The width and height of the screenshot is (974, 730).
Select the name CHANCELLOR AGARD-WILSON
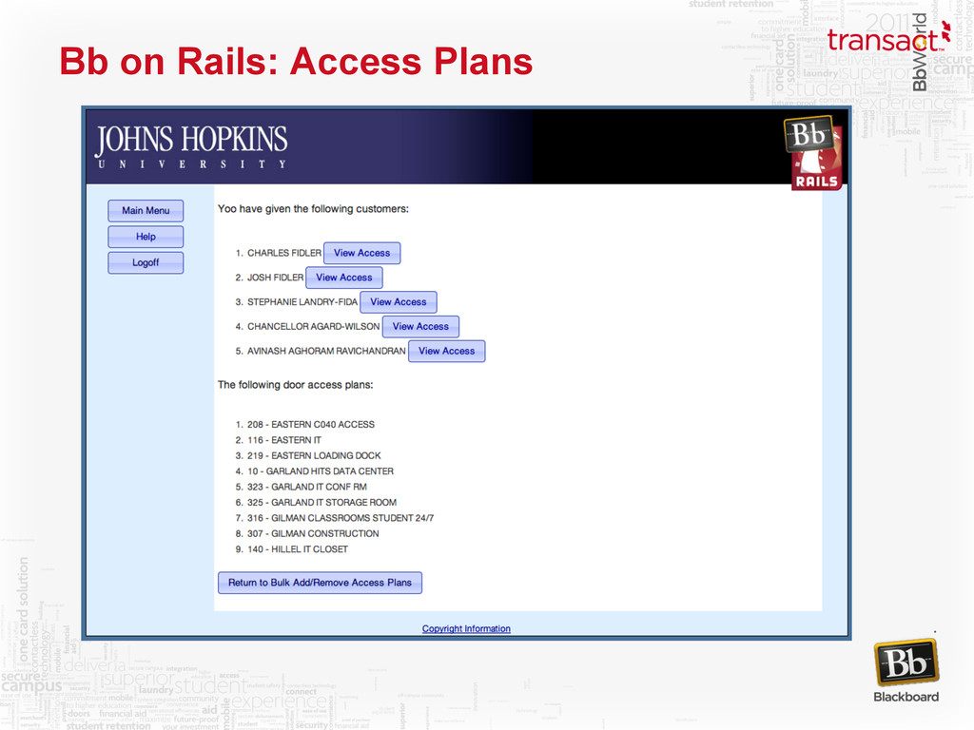pos(314,327)
